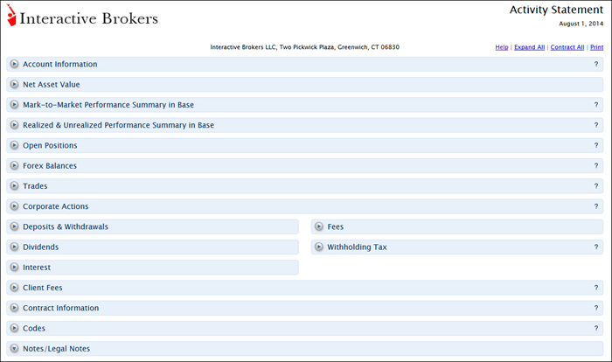Open help for Realized & Unrealized question mark
Image resolution: width=612 pixels, height=362 pixels.
coord(596,125)
